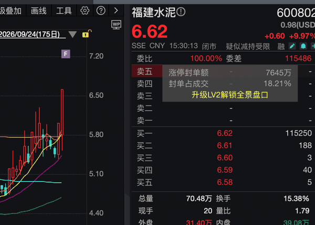The width and height of the screenshot is (315, 225).
Task: Expand toolbar with right chevron arrow
Action: point(116,10)
